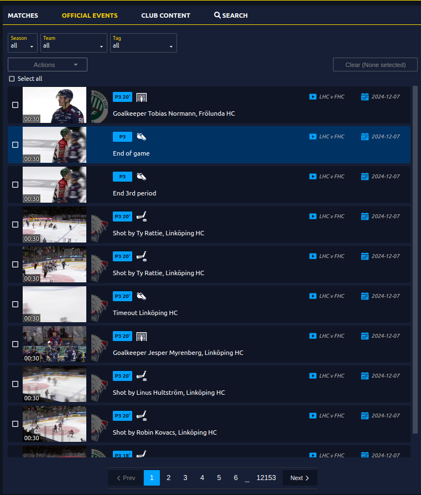Open the Season dropdown
Image resolution: width=421 pixels, height=495 pixels.
(22, 43)
